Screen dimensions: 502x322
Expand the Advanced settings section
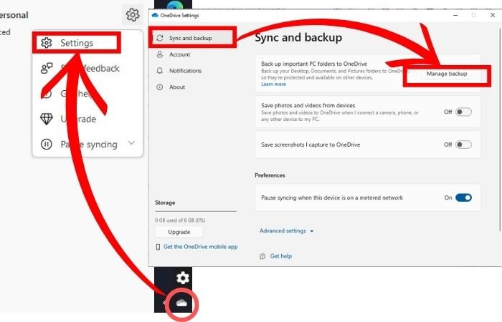click(x=287, y=230)
